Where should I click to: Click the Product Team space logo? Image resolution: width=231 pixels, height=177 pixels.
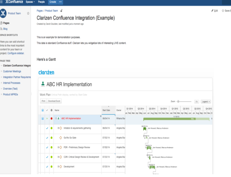3,13
